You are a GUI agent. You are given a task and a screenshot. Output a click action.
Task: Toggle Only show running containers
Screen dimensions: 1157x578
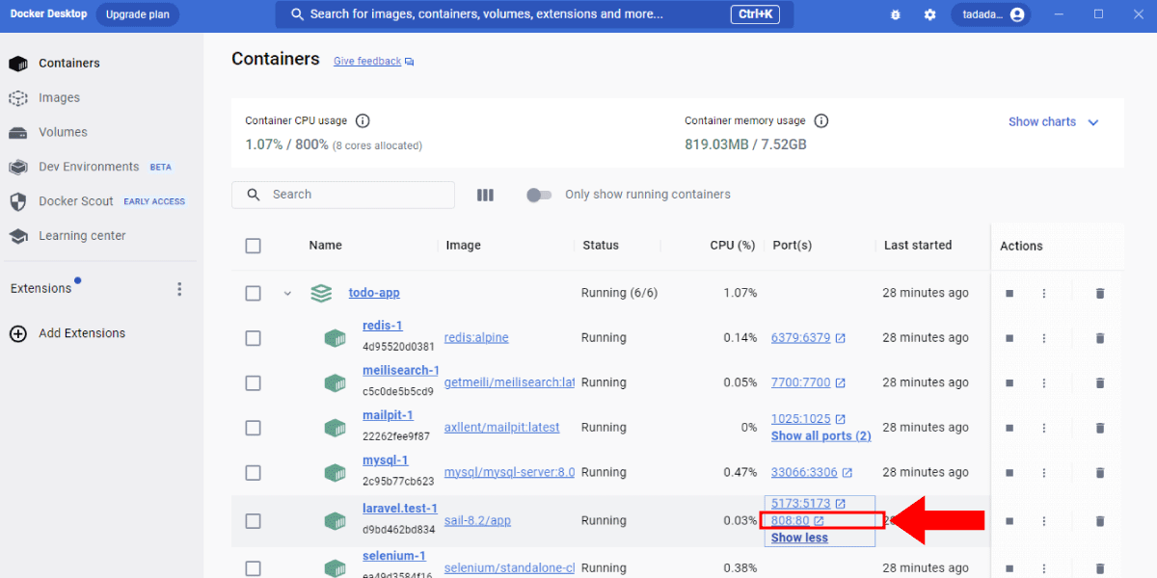coord(539,195)
